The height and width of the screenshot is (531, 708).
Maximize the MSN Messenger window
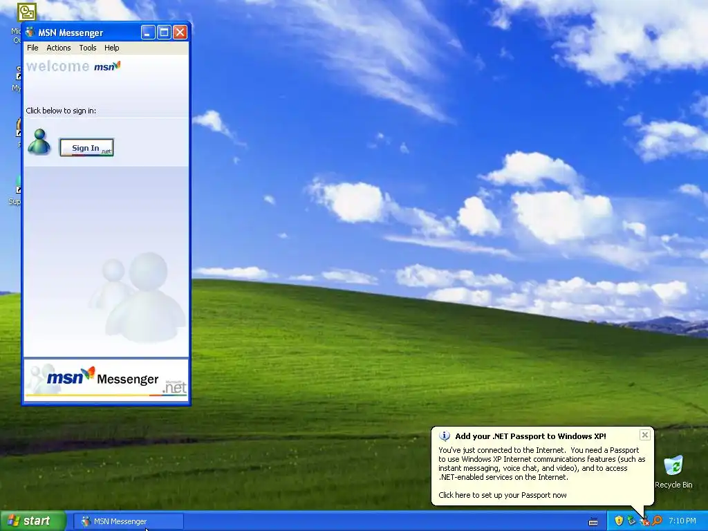tap(164, 32)
